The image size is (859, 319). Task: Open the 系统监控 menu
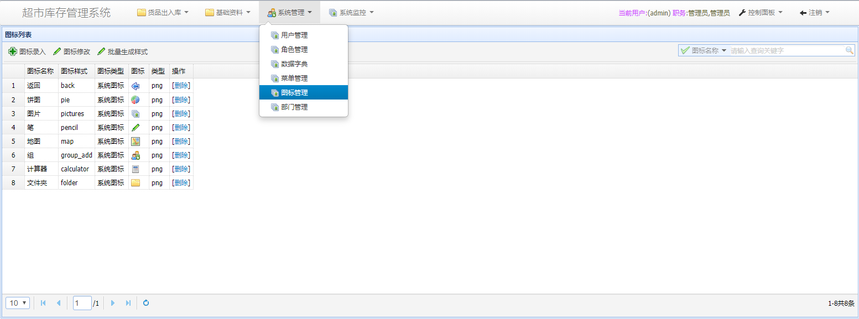pos(351,12)
